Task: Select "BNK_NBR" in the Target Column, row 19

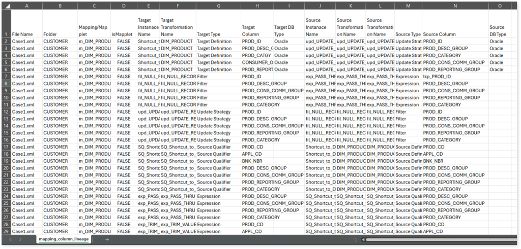Action: pyautogui.click(x=257, y=161)
